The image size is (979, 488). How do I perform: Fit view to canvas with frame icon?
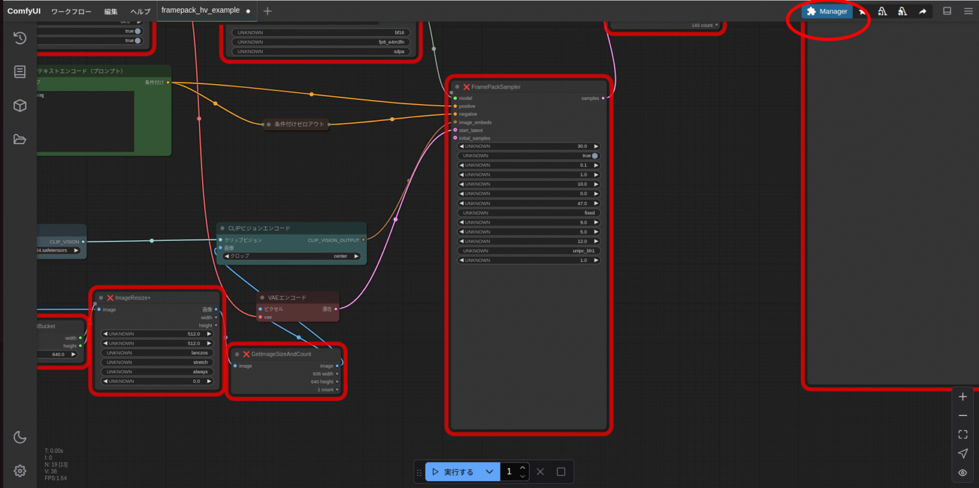pos(962,434)
